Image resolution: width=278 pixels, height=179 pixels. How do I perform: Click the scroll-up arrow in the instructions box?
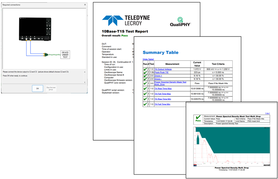coord(85,72)
